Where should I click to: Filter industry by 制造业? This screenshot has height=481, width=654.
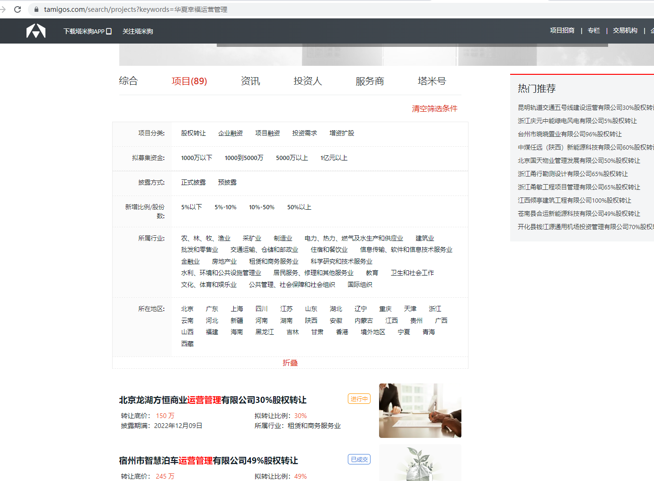283,238
